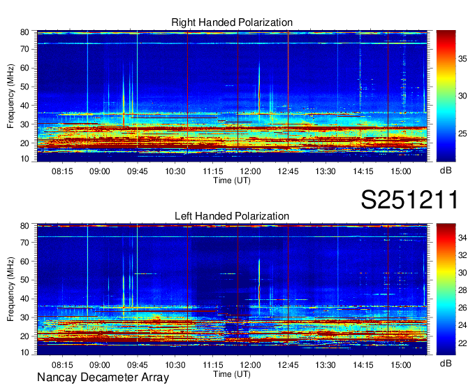The height and width of the screenshot is (386, 475).
Task: Click the 80 frequency tick on the upper plot
Action: (27, 32)
